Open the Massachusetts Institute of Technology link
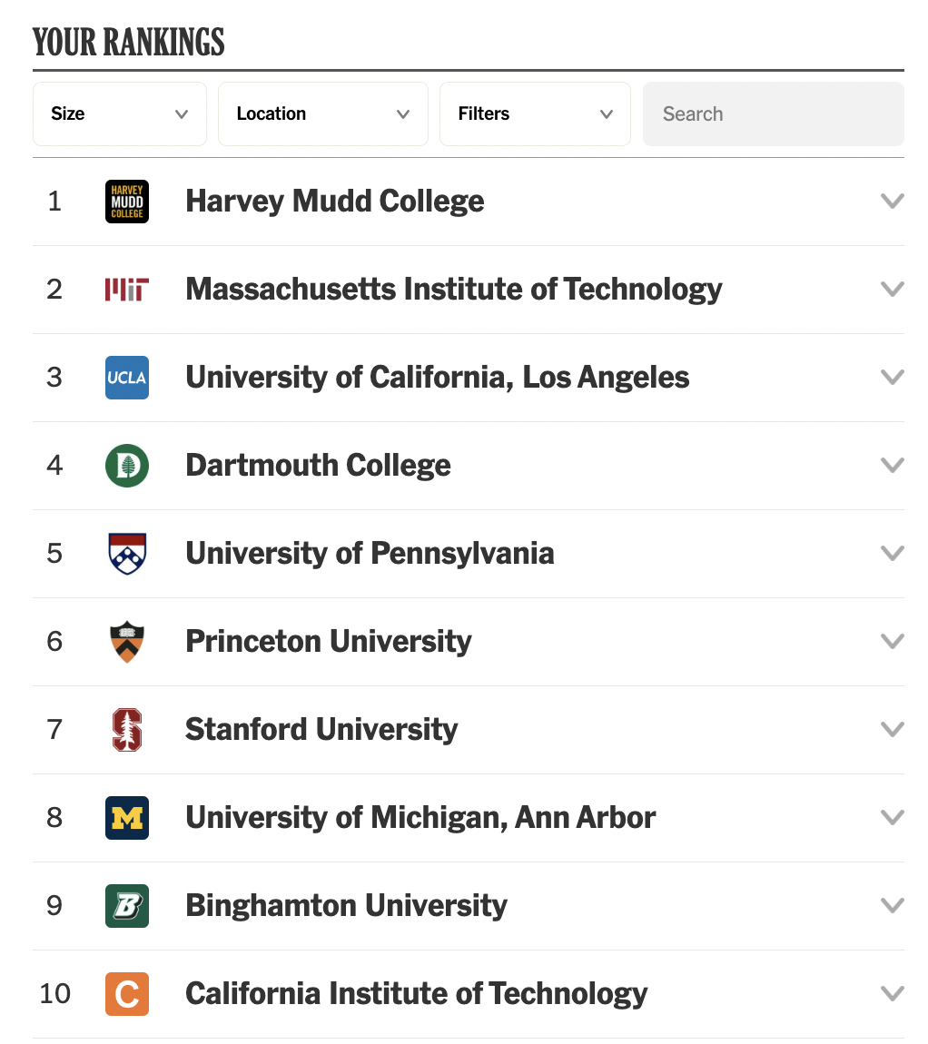The height and width of the screenshot is (1044, 928). click(453, 290)
